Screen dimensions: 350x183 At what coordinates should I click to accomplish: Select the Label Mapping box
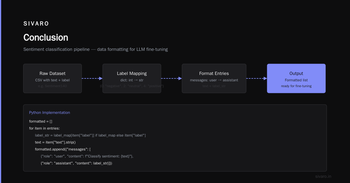pos(132,78)
